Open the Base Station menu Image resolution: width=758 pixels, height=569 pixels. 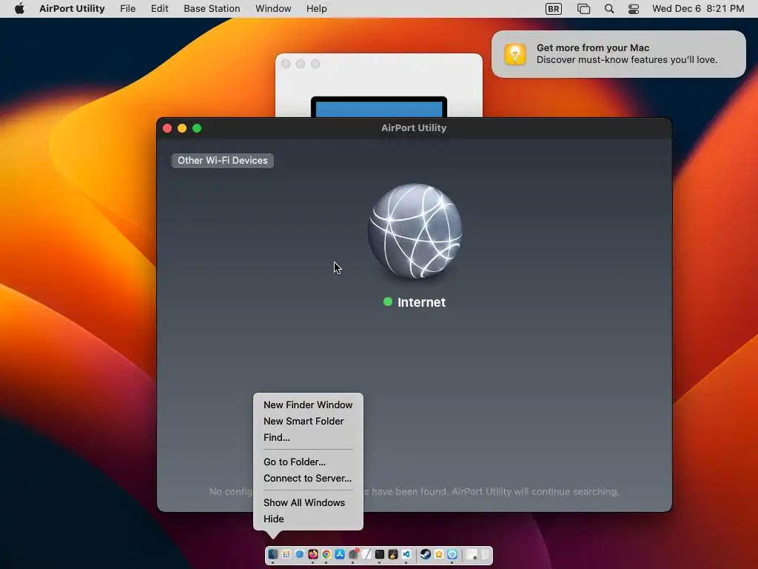click(212, 9)
